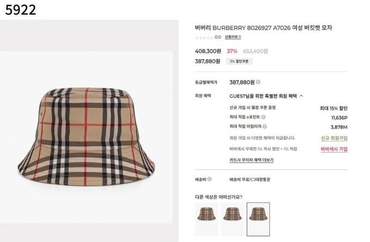This screenshot has height=242, width=370.
Task: Open 카드사 무이자 혜택 더보기 link
Action: coord(252,160)
